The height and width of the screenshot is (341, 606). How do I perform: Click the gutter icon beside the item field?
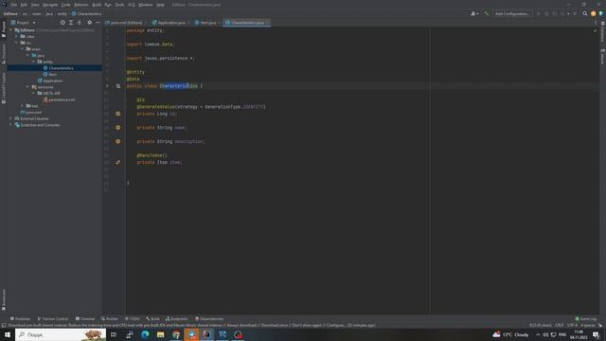point(117,162)
